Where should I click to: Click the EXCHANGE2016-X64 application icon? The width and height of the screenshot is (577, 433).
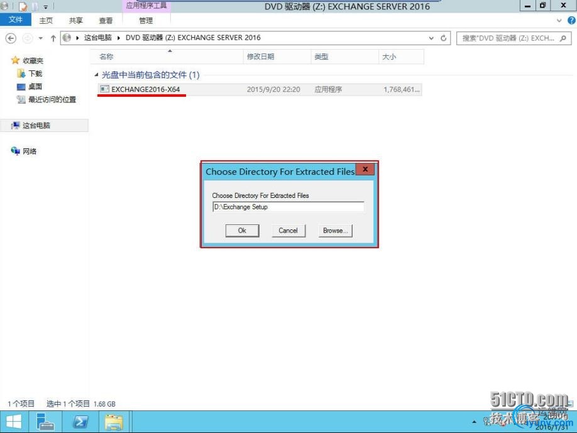[x=104, y=89]
